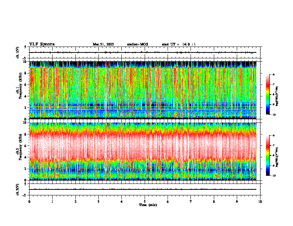This screenshot has width=293, height=226.
Task: Click time axis tick label "1"
Action: 52,202
